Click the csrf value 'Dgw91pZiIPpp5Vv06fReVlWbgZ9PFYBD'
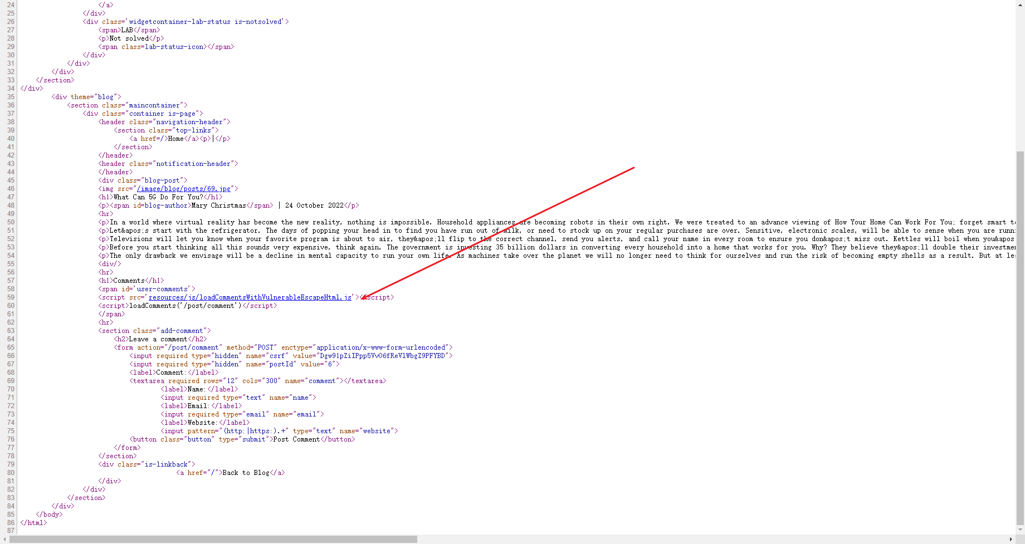Viewport: 1025px width, 544px height. tap(382, 356)
